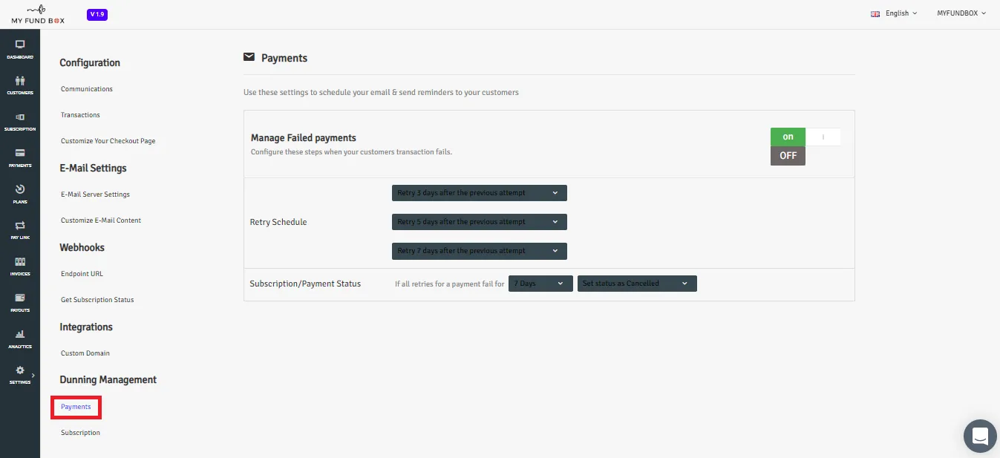Open Endpoint URL webhook settings
Image resolution: width=1000 pixels, height=458 pixels.
[x=82, y=274]
